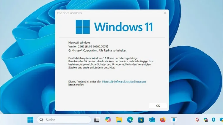The image size is (223, 125).
Task: Open Outlook from the taskbar
Action: point(152,120)
